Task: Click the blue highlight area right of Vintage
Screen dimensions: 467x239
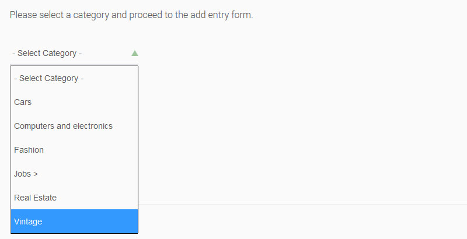Action: 90,222
